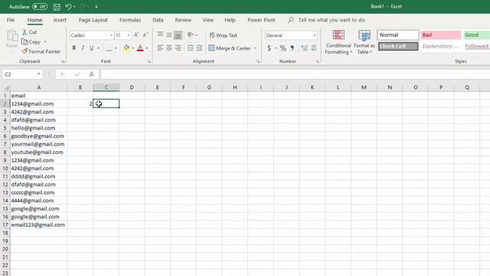The image size is (490, 276).
Task: Apply the Normal cell style
Action: pos(398,35)
